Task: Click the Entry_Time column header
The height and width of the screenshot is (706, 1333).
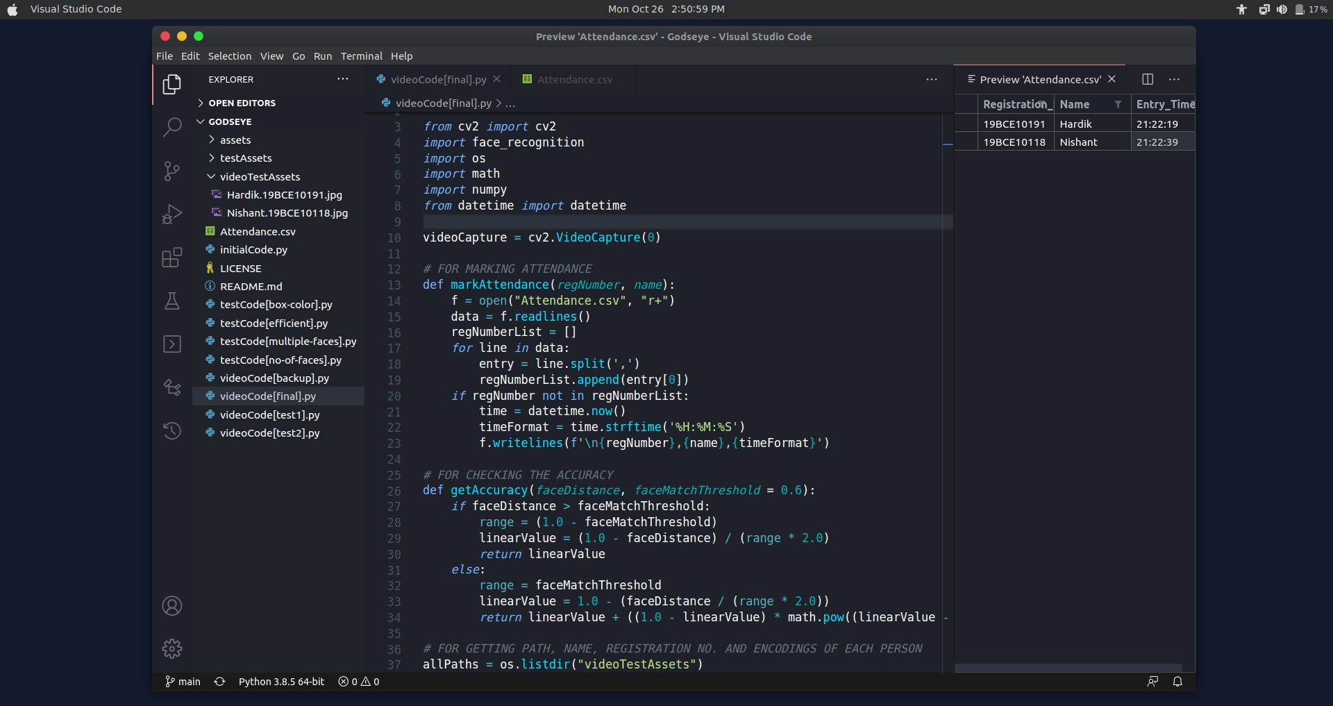Action: [x=1163, y=104]
